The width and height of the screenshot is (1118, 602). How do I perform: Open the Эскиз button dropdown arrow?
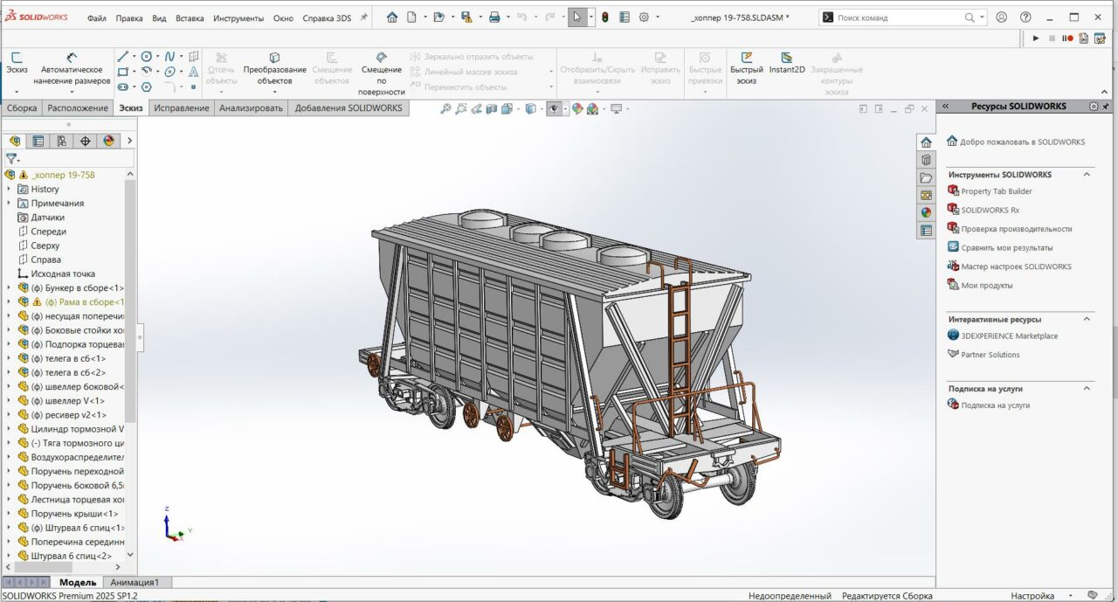coord(17,92)
